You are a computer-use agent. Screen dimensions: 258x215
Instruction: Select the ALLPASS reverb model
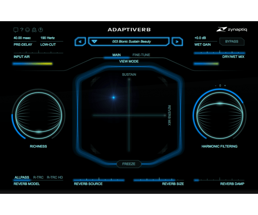(22, 177)
